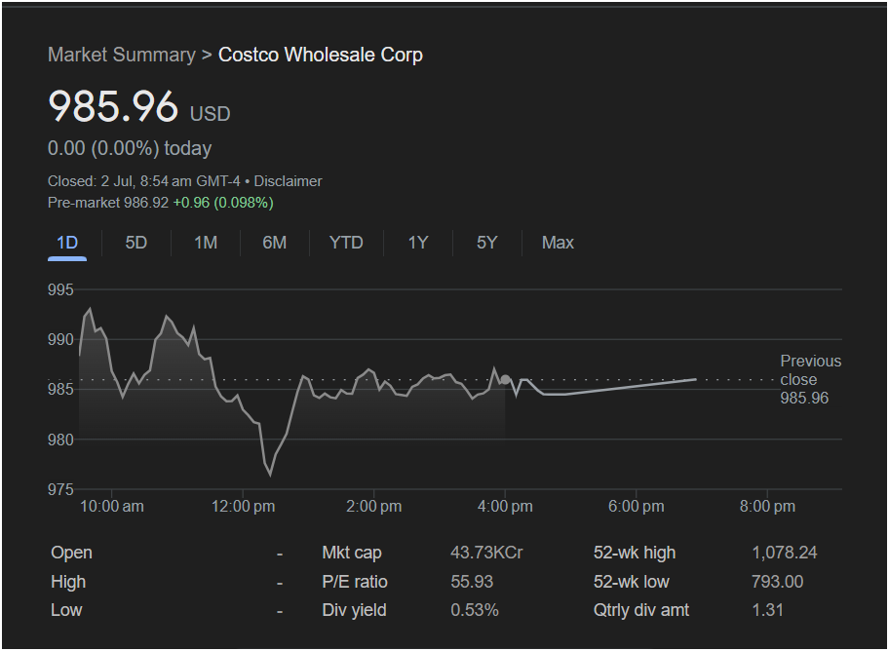Image resolution: width=889 pixels, height=651 pixels.
Task: Select the 1D time range tab
Action: (x=67, y=243)
